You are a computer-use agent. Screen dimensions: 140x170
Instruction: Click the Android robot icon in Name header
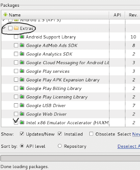click(x=5, y=15)
